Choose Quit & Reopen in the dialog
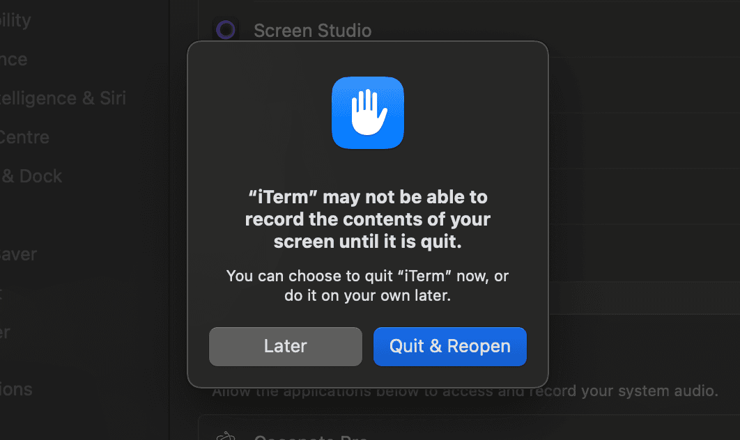740x440 pixels. [x=449, y=347]
